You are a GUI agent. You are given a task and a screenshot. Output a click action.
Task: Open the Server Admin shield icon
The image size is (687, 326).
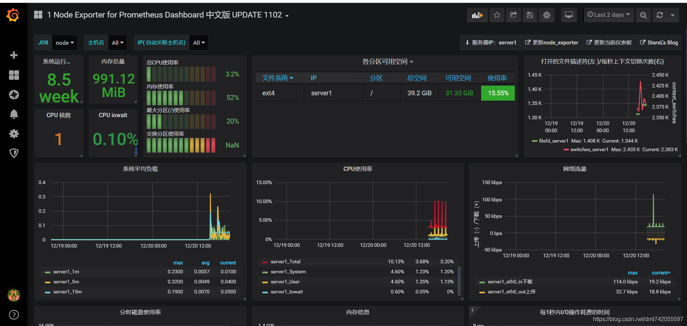click(x=14, y=153)
